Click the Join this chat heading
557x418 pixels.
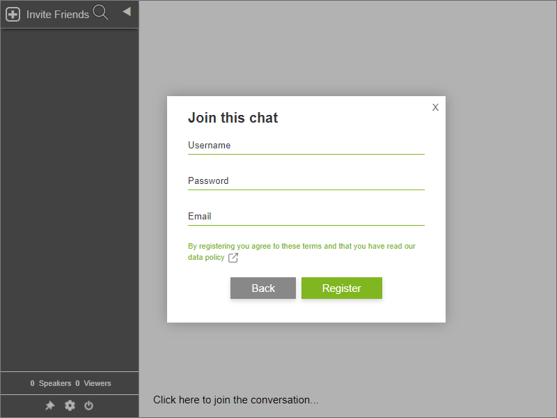pos(233,118)
